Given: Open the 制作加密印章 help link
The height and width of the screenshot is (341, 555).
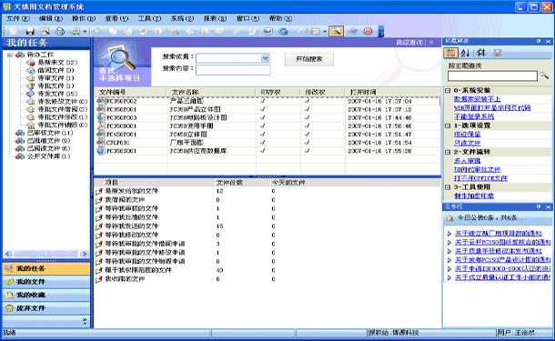Looking at the screenshot, I should 474,196.
